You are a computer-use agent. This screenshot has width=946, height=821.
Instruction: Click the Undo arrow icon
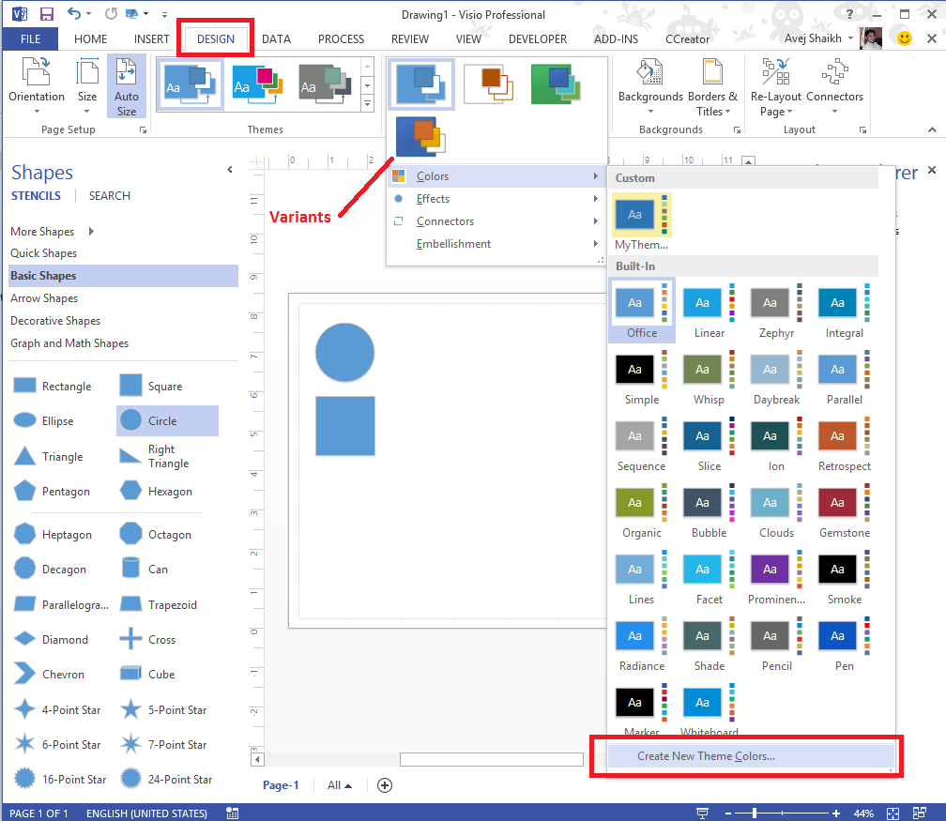[x=73, y=13]
